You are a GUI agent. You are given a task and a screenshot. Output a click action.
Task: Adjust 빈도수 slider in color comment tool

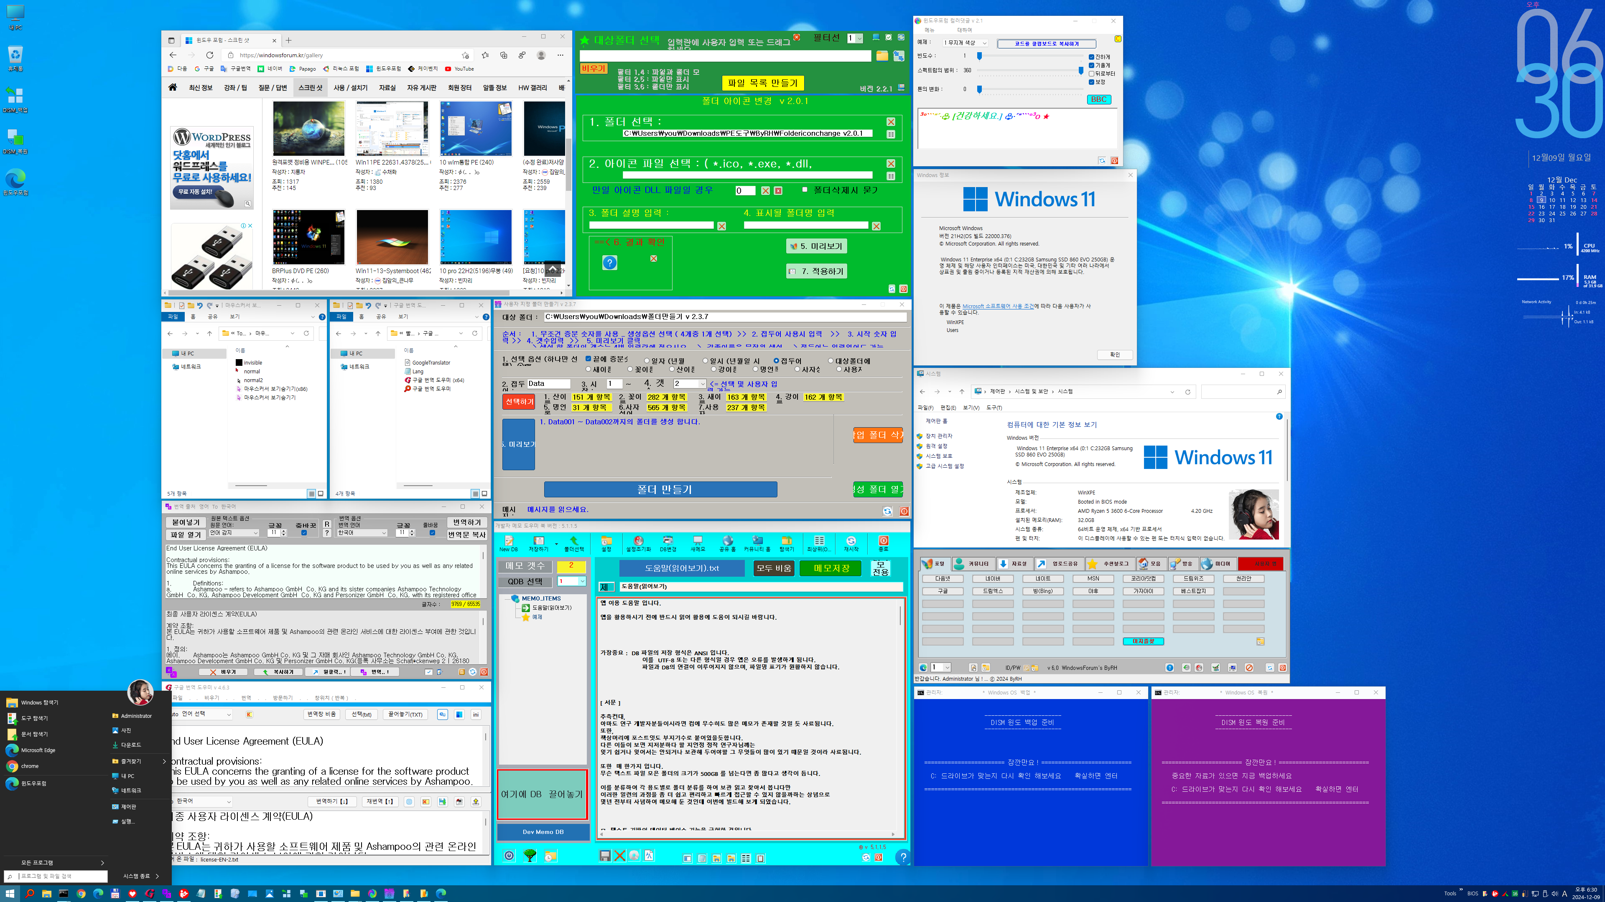979,56
